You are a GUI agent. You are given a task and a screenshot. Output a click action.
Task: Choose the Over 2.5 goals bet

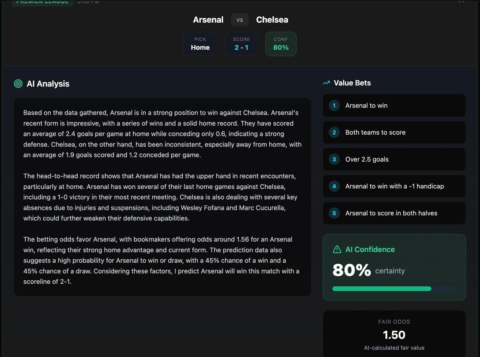[x=394, y=159]
